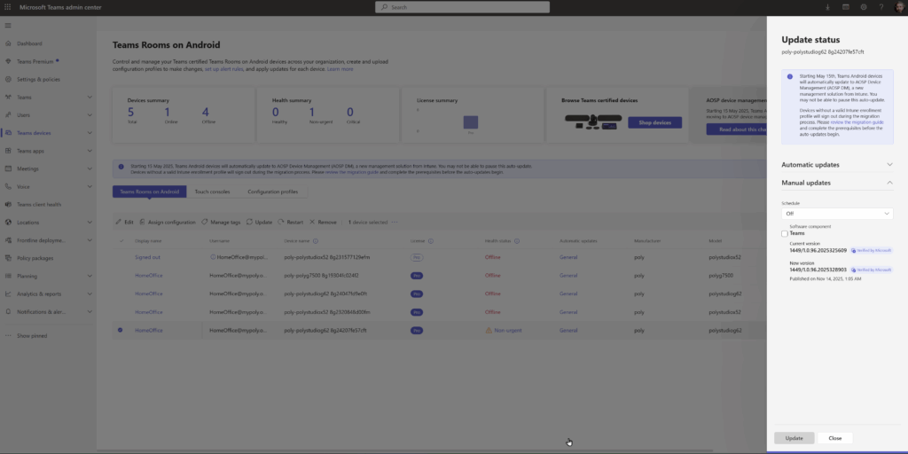908x454 pixels.
Task: Click the help question mark icon
Action: 880,7
